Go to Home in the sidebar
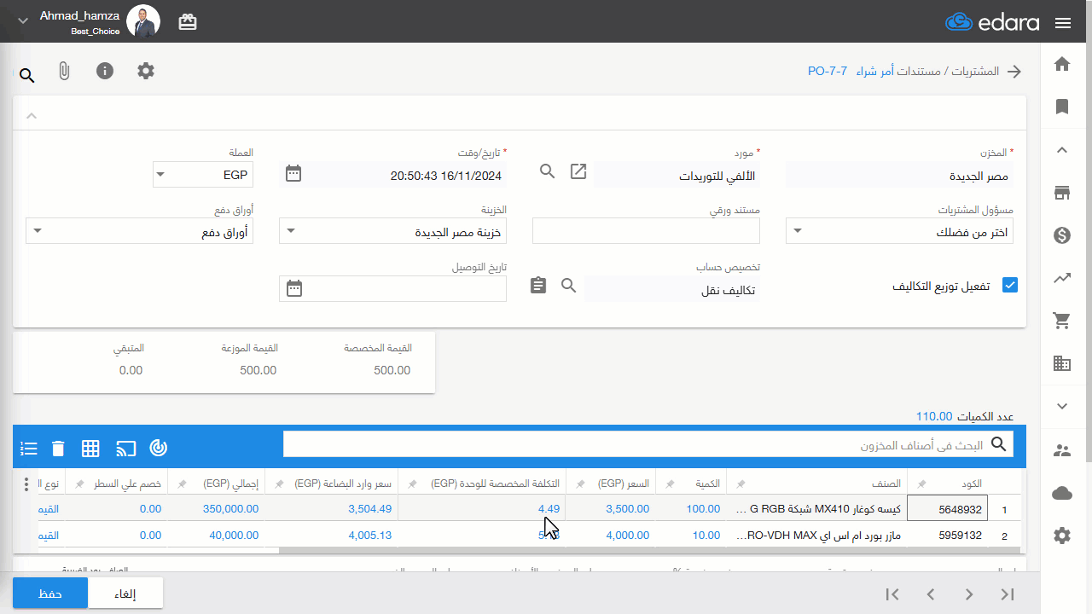 click(x=1062, y=64)
